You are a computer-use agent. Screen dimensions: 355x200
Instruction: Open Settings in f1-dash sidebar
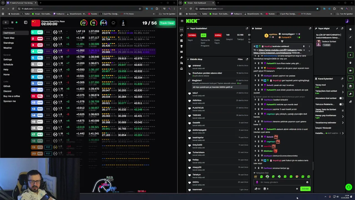coord(7,59)
